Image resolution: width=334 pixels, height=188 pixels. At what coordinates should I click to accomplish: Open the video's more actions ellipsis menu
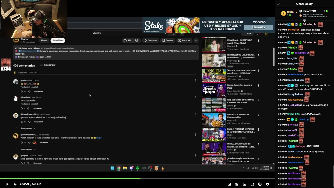pyautogui.click(x=196, y=40)
